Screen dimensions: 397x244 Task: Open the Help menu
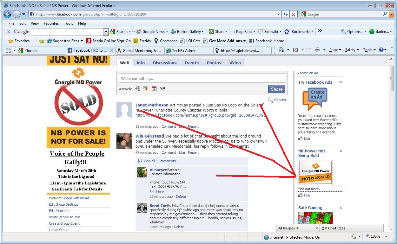coord(82,23)
